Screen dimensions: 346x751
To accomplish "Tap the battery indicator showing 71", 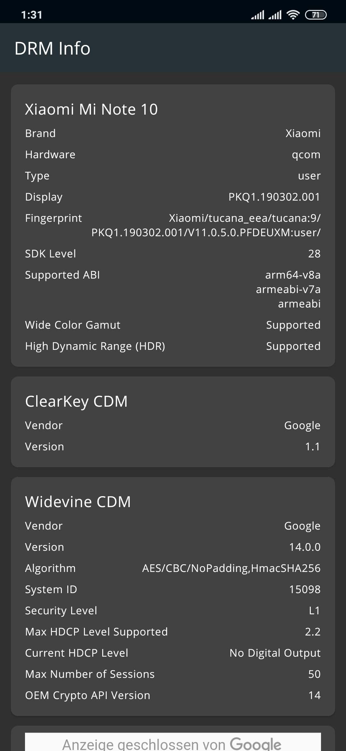I will click(316, 15).
